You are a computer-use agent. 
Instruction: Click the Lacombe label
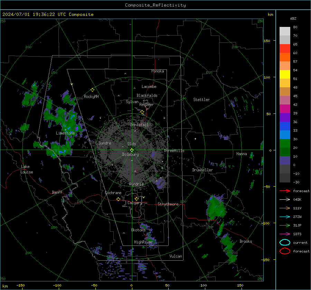coord(149,87)
